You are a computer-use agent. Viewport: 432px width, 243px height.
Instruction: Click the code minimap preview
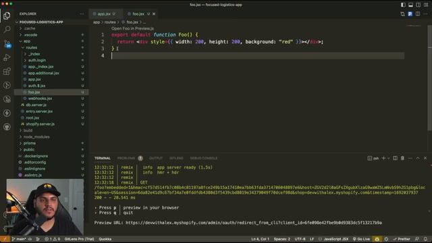[414, 26]
